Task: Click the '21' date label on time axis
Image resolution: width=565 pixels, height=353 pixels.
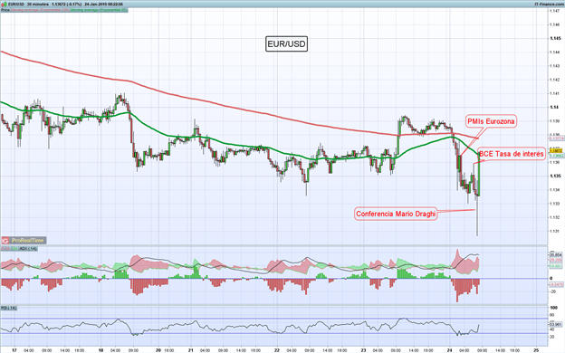Action: click(191, 350)
